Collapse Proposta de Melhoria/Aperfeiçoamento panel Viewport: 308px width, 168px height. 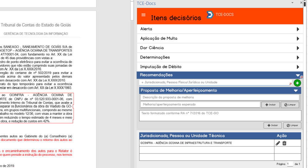click(296, 91)
